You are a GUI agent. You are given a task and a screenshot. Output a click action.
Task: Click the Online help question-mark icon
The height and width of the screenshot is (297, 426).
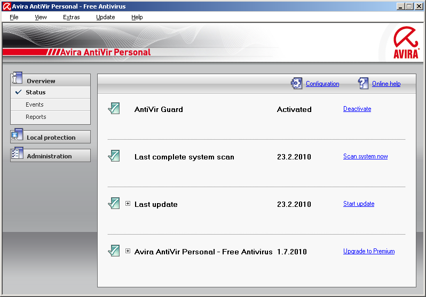point(363,83)
